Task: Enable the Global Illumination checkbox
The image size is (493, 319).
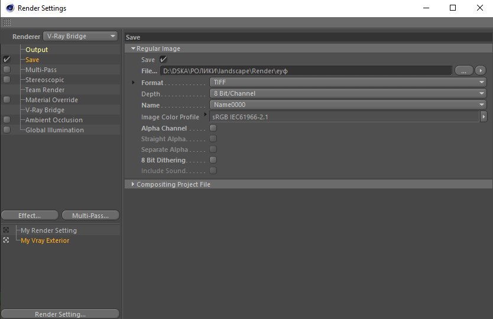Action: pos(7,129)
